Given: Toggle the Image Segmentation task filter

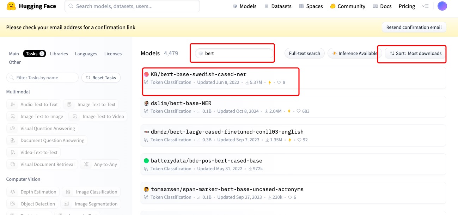Looking at the screenshot, I should point(91,204).
